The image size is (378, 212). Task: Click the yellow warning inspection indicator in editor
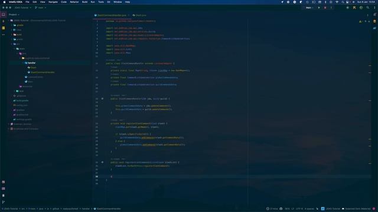click(x=360, y=21)
